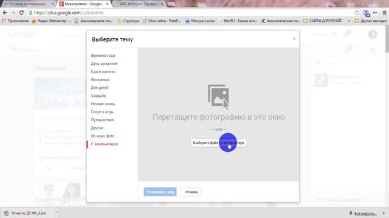Screen dimensions: 389x218
Task: Click the photo upload placeholder icon
Action: point(219,97)
